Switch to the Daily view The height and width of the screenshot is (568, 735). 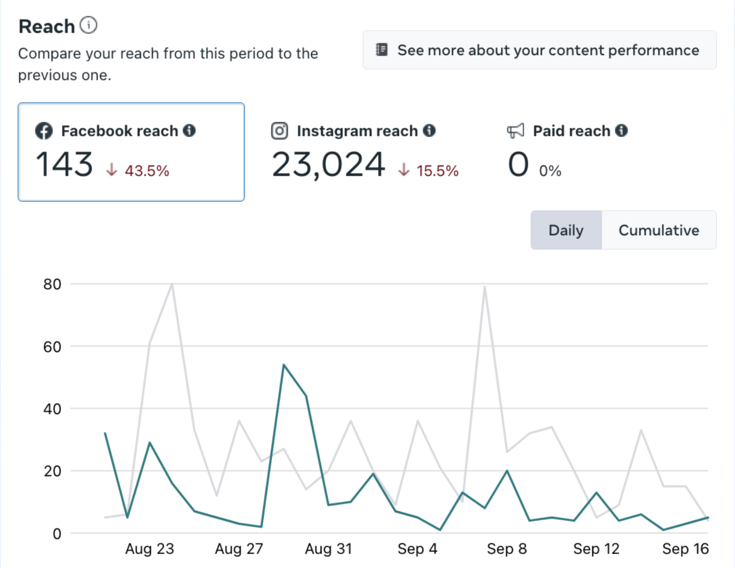coord(566,230)
